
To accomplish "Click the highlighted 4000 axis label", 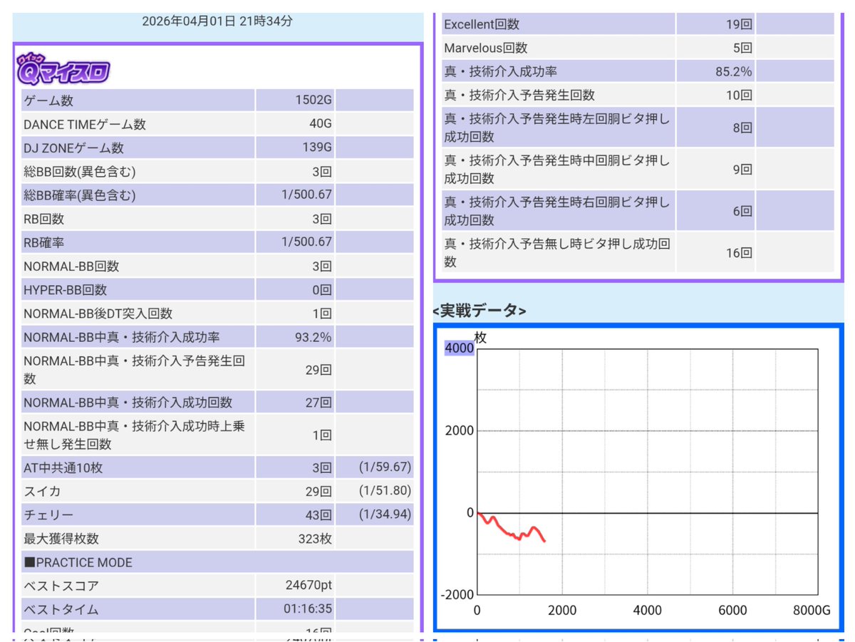I will [459, 348].
